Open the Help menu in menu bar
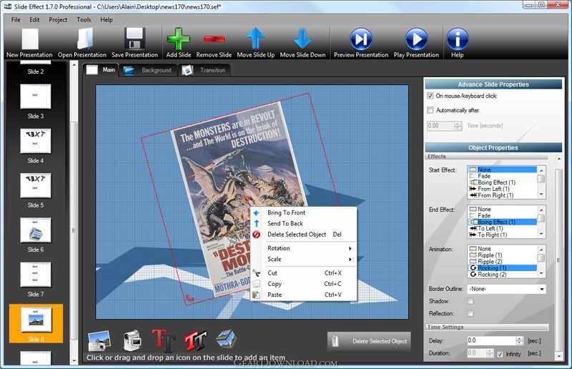The image size is (572, 369). click(107, 20)
